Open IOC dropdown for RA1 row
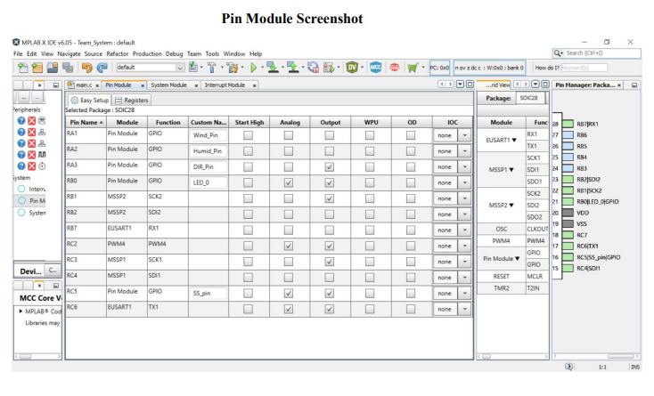 [x=464, y=134]
